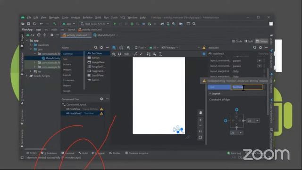The width and height of the screenshot is (302, 170).
Task: Click the warning icon beside textView2 in Component Tree
Action: click(x=101, y=113)
